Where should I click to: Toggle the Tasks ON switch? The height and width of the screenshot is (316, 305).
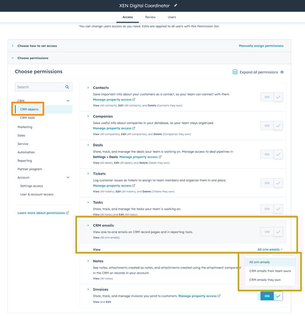(x=271, y=209)
